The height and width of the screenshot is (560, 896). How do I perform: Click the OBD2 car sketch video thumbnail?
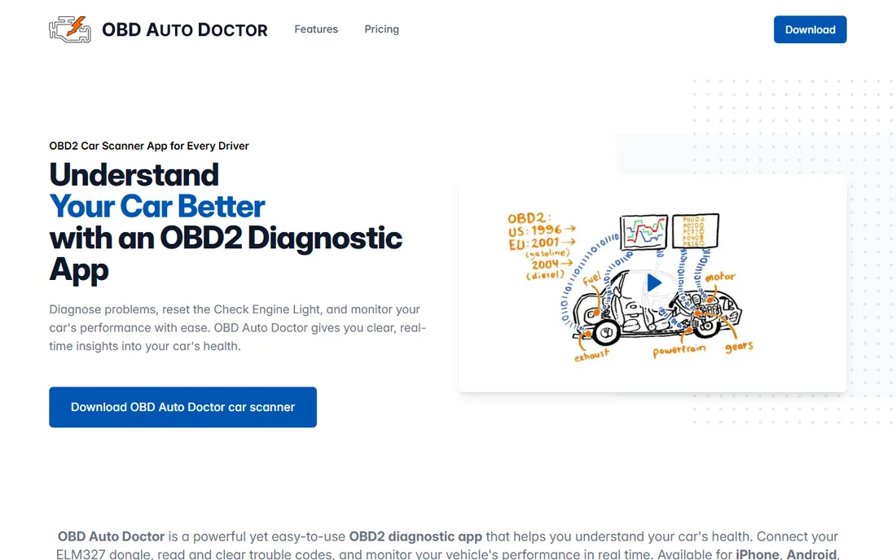coord(652,283)
